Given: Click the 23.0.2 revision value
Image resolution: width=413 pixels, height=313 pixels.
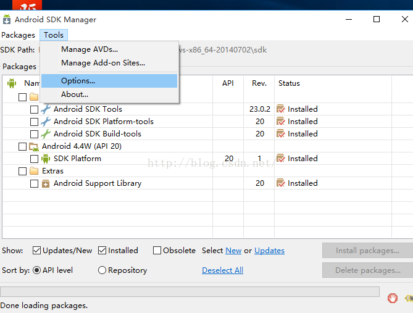Looking at the screenshot, I should point(260,109).
